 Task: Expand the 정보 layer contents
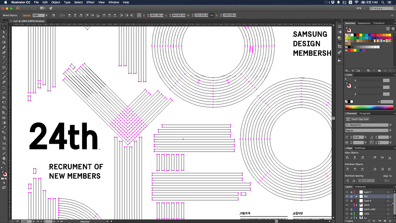[356, 196]
